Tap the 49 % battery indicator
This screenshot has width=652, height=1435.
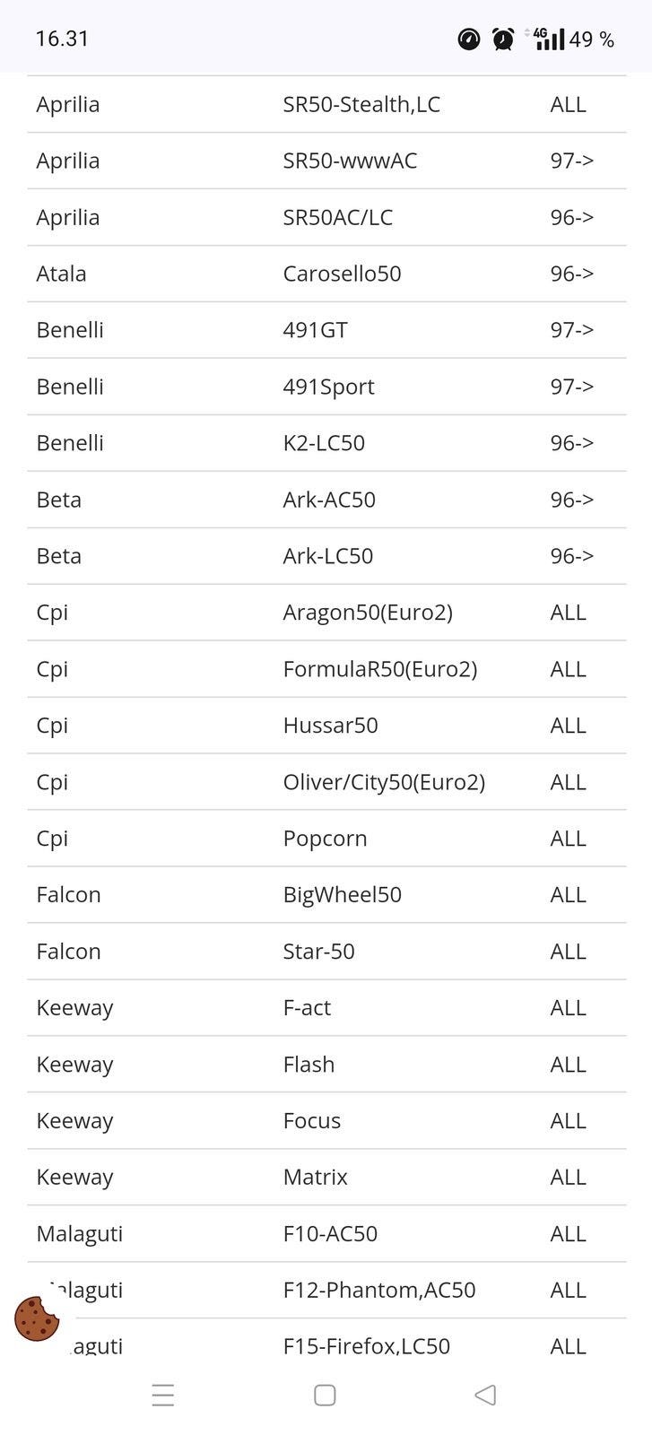coord(591,39)
